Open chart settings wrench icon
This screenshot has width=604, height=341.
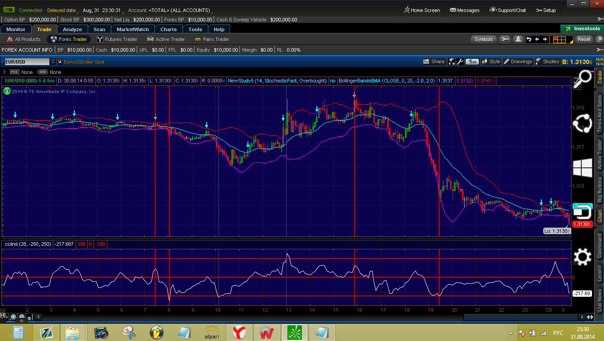click(460, 62)
